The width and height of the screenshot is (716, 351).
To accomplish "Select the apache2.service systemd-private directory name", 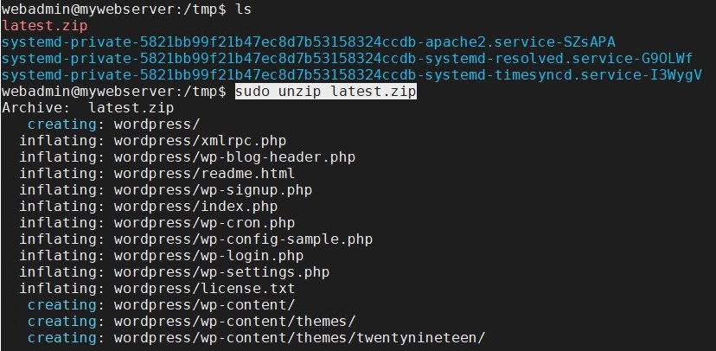I will [308, 42].
